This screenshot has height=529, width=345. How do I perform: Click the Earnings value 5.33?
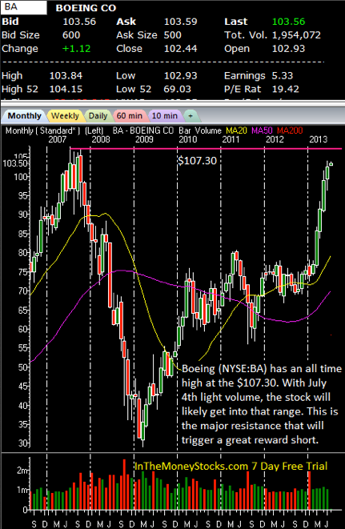click(x=283, y=75)
